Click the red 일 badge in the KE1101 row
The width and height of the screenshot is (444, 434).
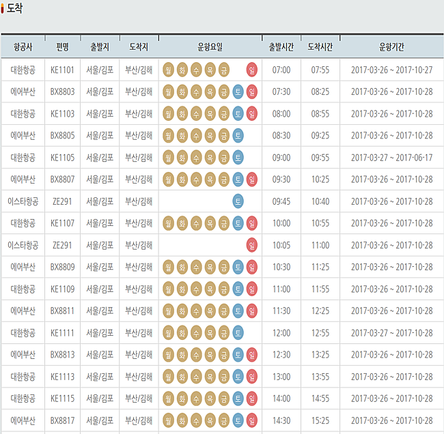pos(252,70)
